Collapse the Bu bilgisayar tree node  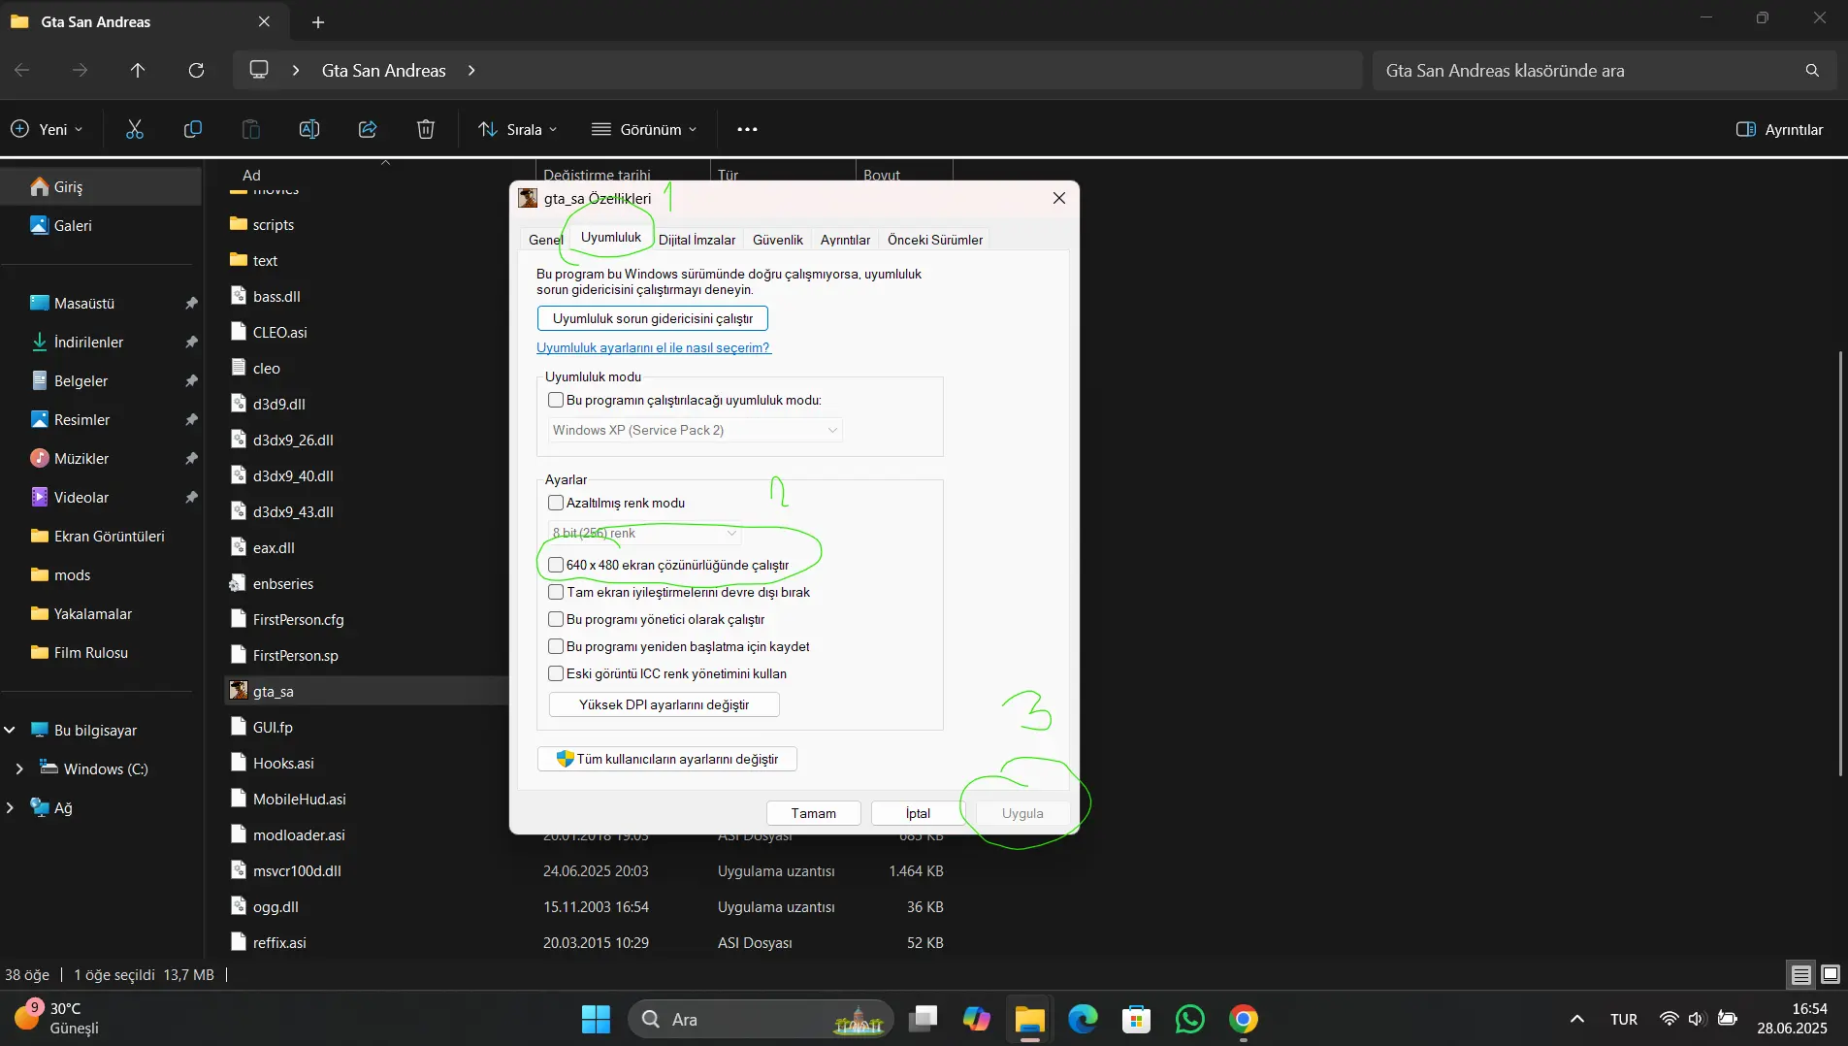(10, 730)
